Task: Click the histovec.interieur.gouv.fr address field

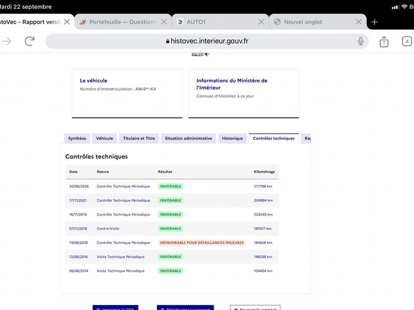Action: coord(206,41)
